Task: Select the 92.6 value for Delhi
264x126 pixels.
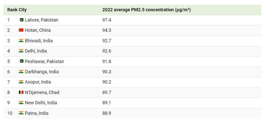Action: tap(107, 51)
